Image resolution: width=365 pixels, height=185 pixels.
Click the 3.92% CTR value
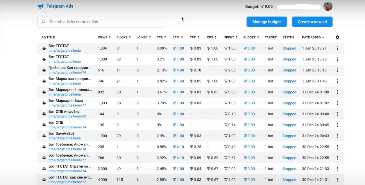tap(162, 158)
